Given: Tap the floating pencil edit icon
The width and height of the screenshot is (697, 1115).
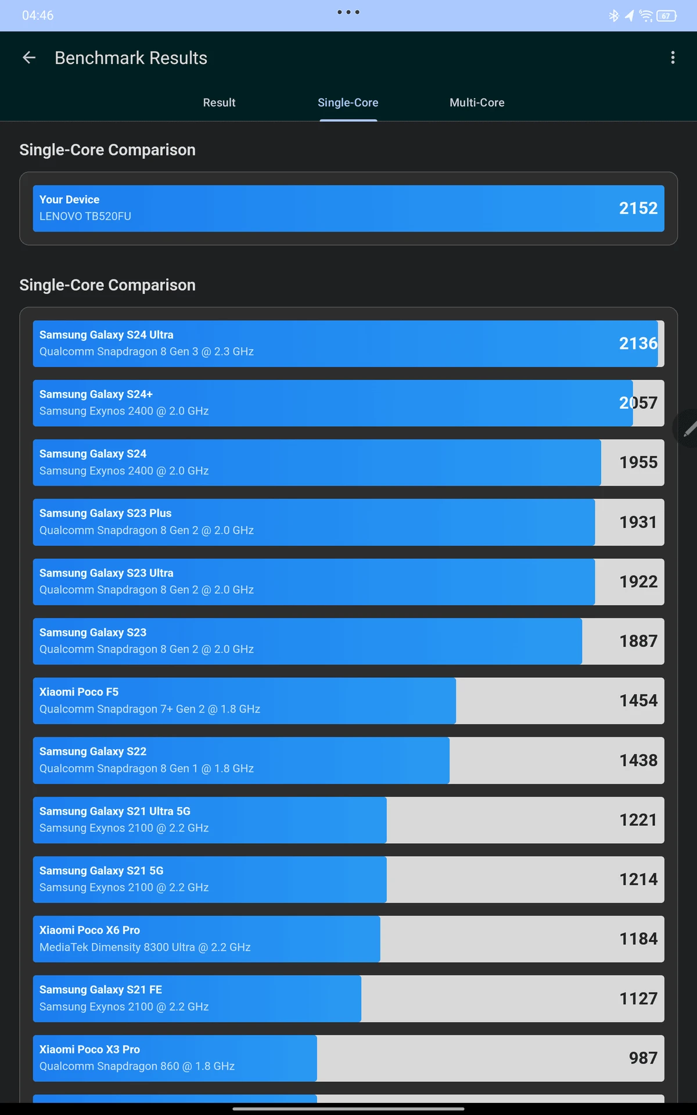Looking at the screenshot, I should click(x=687, y=429).
